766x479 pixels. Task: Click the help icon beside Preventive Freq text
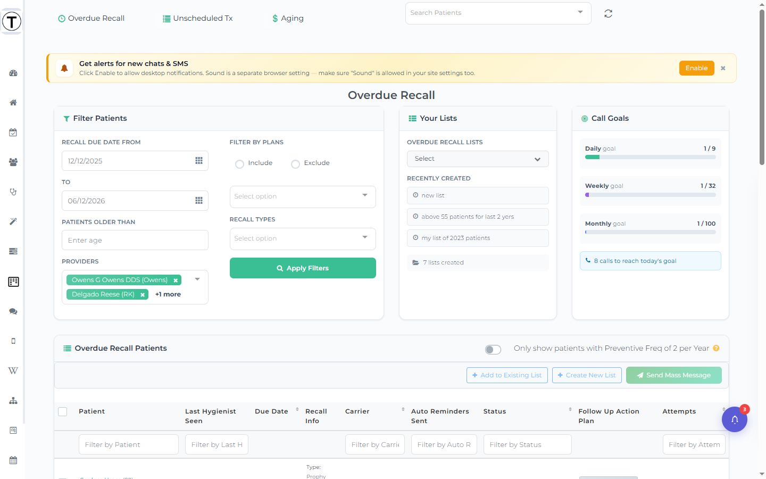[x=716, y=348]
